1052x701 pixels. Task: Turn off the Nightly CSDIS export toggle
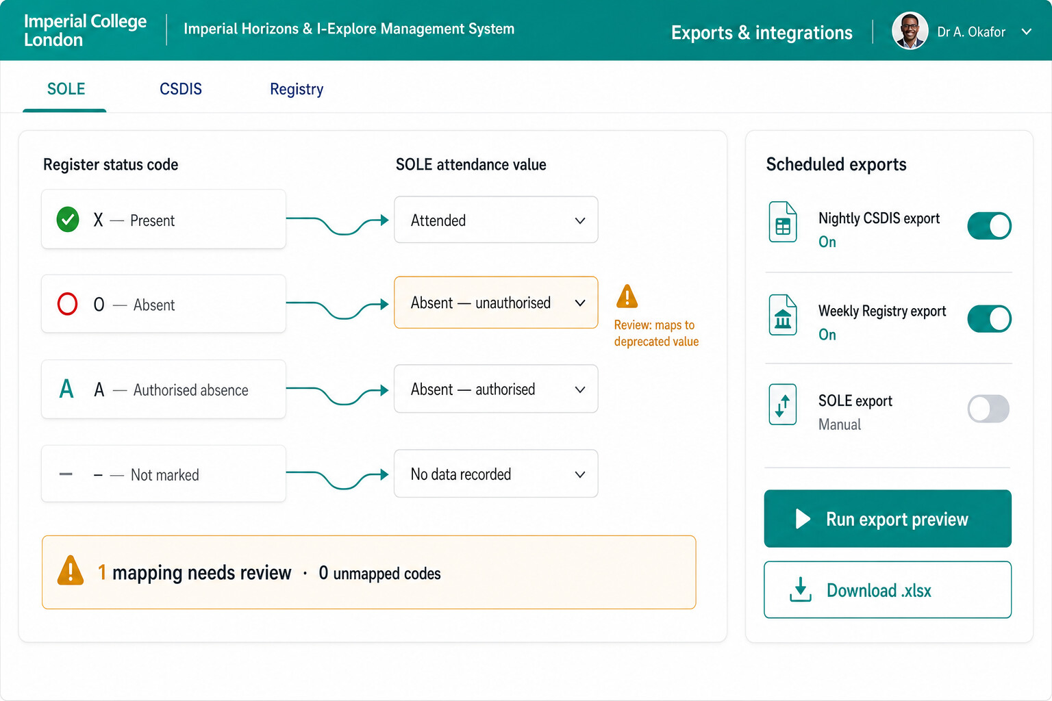click(x=989, y=226)
